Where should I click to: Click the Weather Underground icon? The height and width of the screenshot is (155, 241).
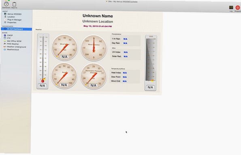[x=5, y=47]
